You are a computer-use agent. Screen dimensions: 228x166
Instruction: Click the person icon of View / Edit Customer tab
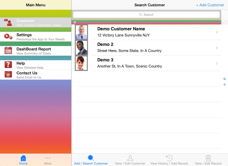pos(130,158)
